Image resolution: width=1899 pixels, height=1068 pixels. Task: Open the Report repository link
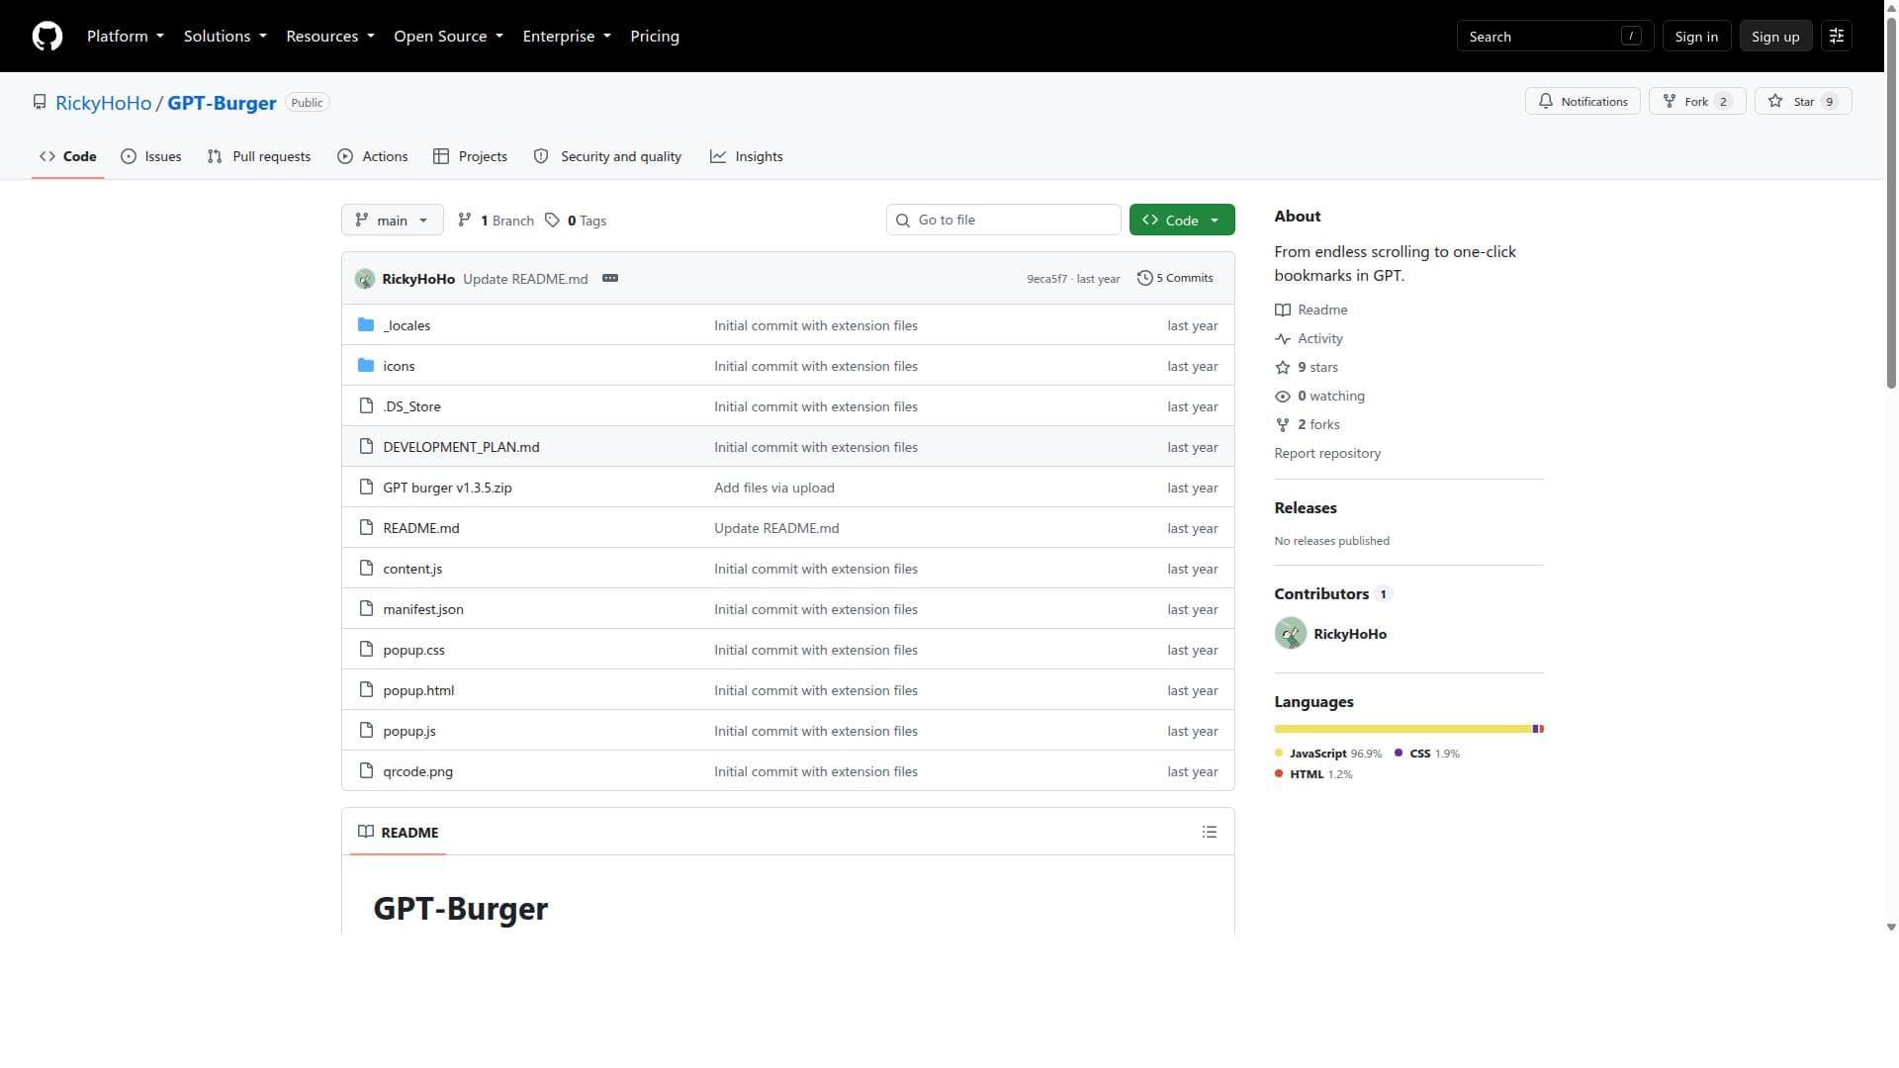[x=1327, y=454]
